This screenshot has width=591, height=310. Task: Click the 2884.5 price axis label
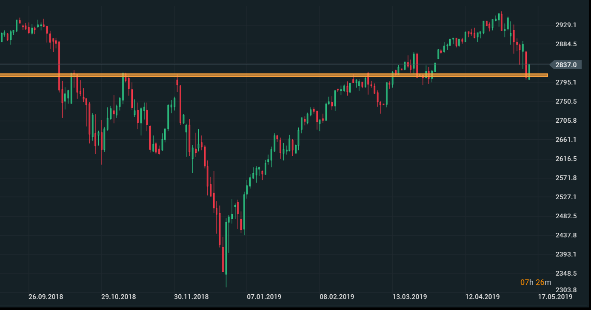click(566, 44)
